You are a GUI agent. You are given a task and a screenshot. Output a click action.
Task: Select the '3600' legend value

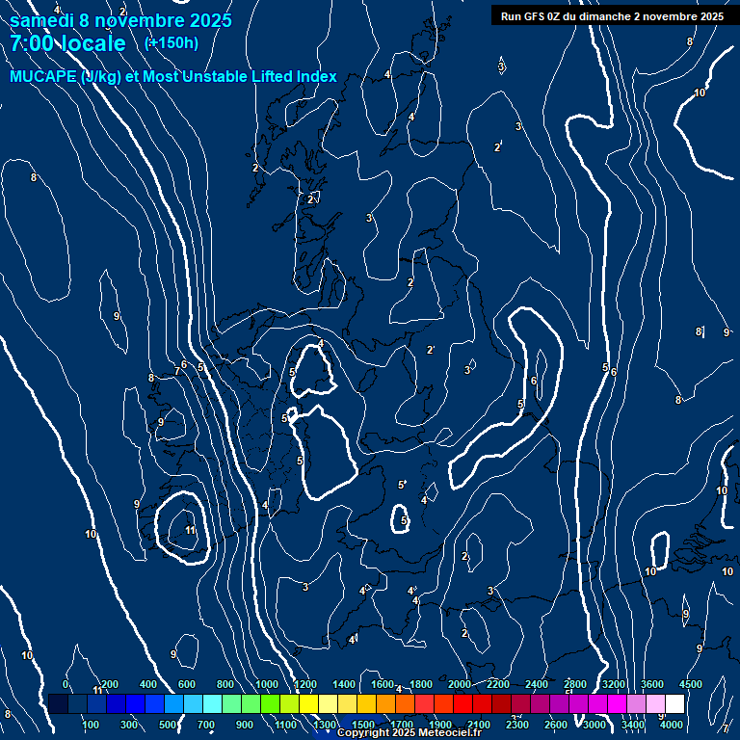651,684
